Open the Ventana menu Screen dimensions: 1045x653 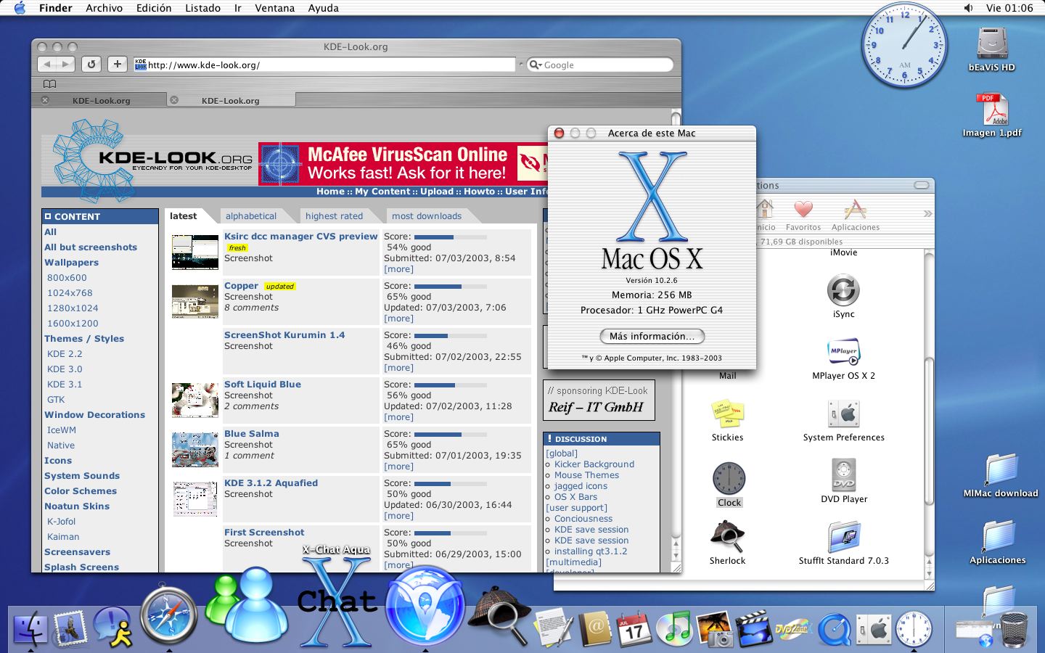tap(274, 8)
